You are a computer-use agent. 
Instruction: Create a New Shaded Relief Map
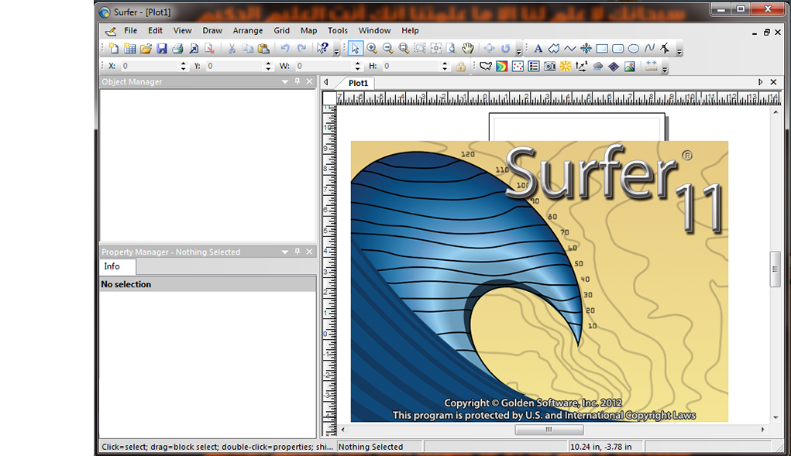click(x=564, y=66)
